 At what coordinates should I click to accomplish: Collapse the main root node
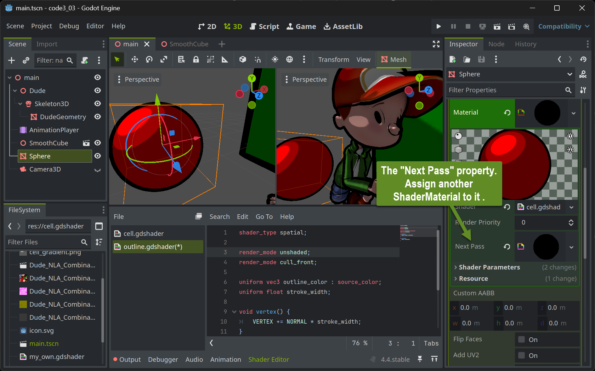point(10,78)
